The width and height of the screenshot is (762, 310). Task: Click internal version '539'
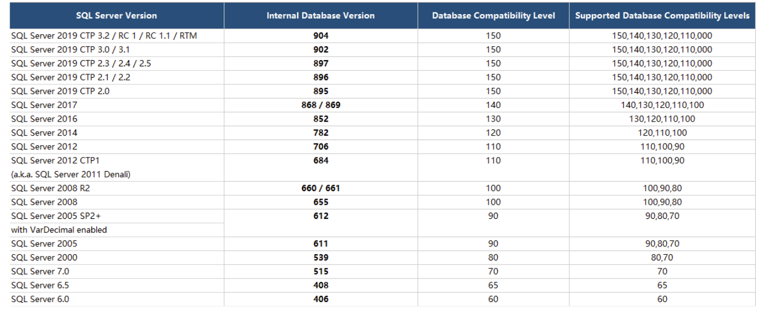pyautogui.click(x=321, y=258)
